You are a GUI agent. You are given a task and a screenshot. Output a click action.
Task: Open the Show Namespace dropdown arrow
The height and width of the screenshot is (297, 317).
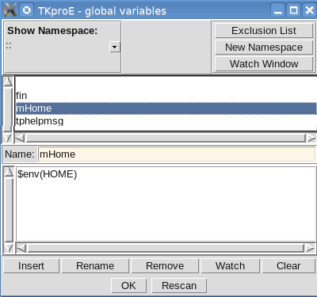tap(115, 47)
